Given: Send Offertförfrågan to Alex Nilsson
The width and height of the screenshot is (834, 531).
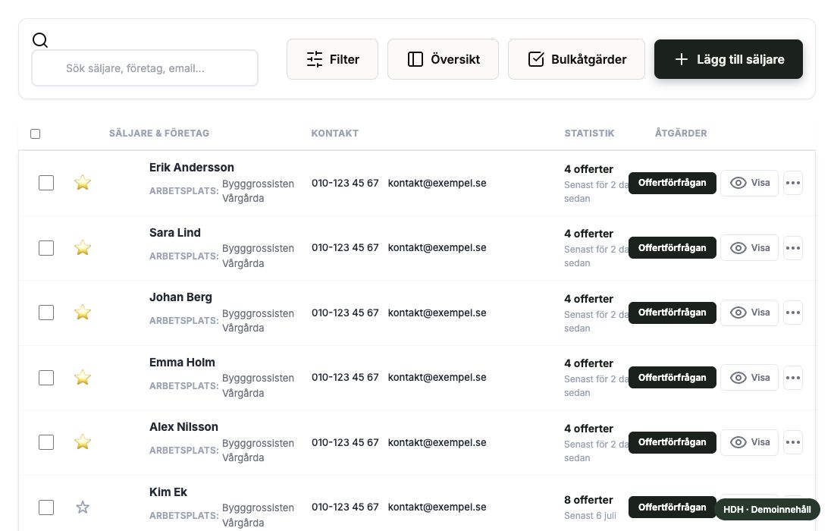Looking at the screenshot, I should [673, 442].
